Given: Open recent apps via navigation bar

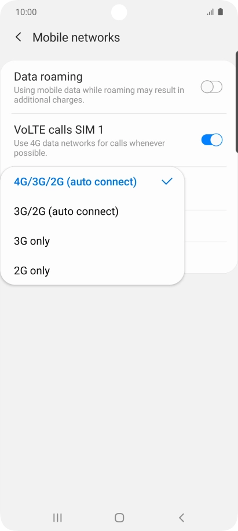Looking at the screenshot, I should pos(57,518).
